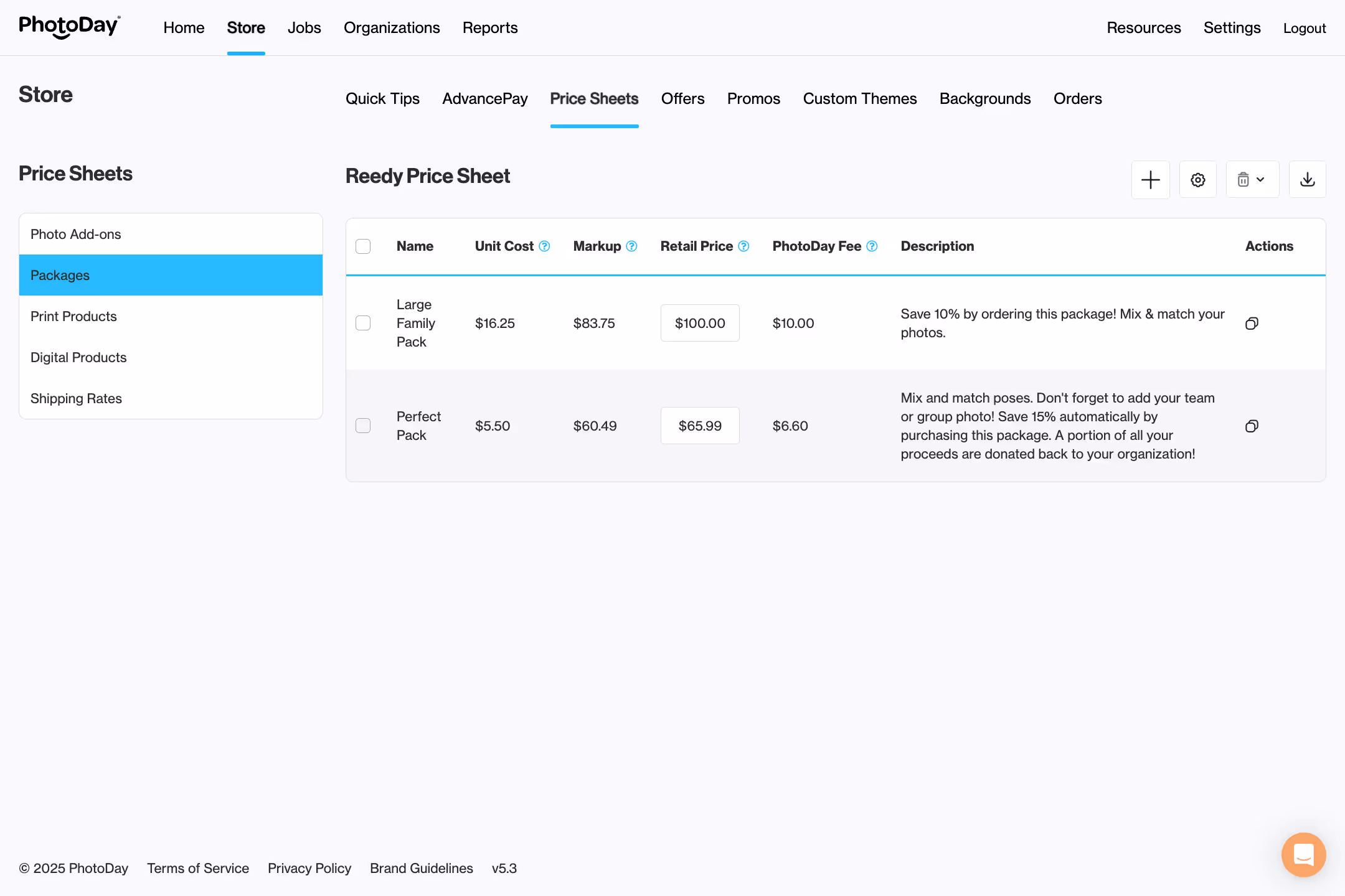This screenshot has height=896, width=1345.
Task: Select Photo Add-ons in sidebar
Action: (x=171, y=234)
